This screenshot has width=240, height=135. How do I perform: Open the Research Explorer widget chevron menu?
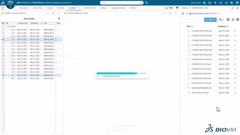[59, 13]
